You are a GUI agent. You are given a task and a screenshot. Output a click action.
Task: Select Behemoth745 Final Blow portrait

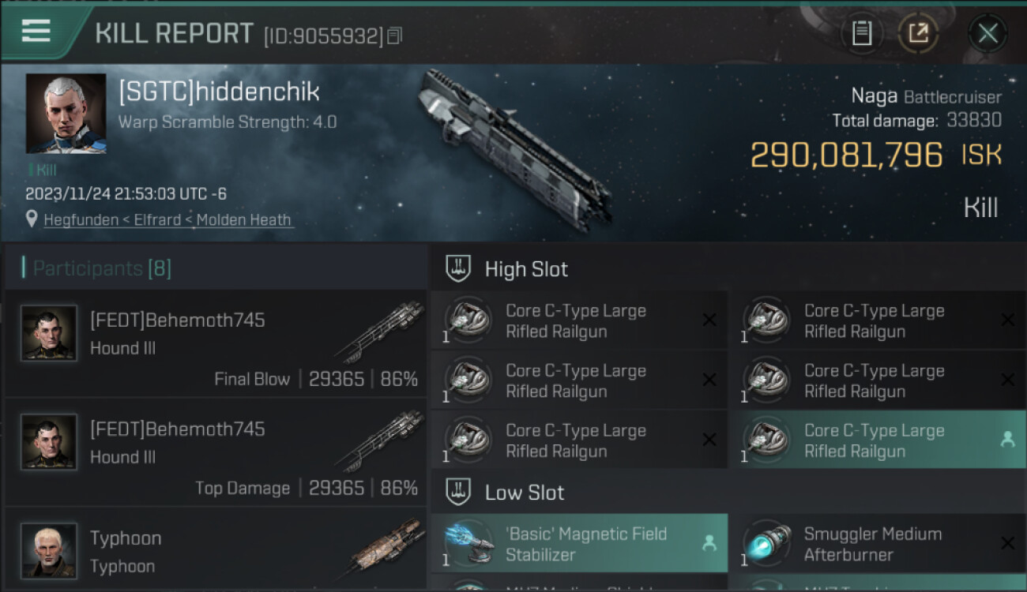[49, 333]
